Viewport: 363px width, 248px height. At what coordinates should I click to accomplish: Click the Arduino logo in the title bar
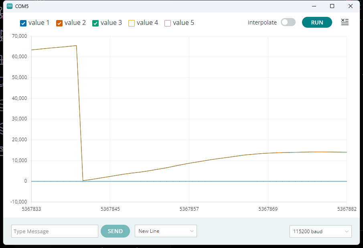coord(10,6)
